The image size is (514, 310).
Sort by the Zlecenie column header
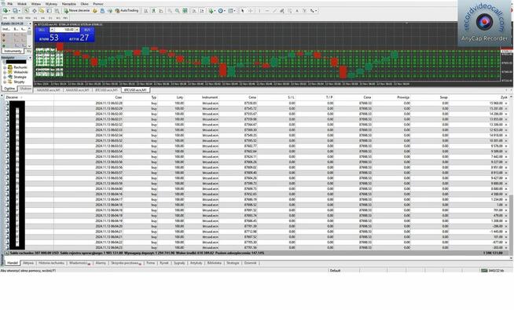click(x=12, y=97)
